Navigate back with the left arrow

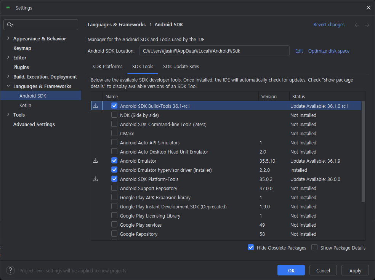click(x=357, y=25)
